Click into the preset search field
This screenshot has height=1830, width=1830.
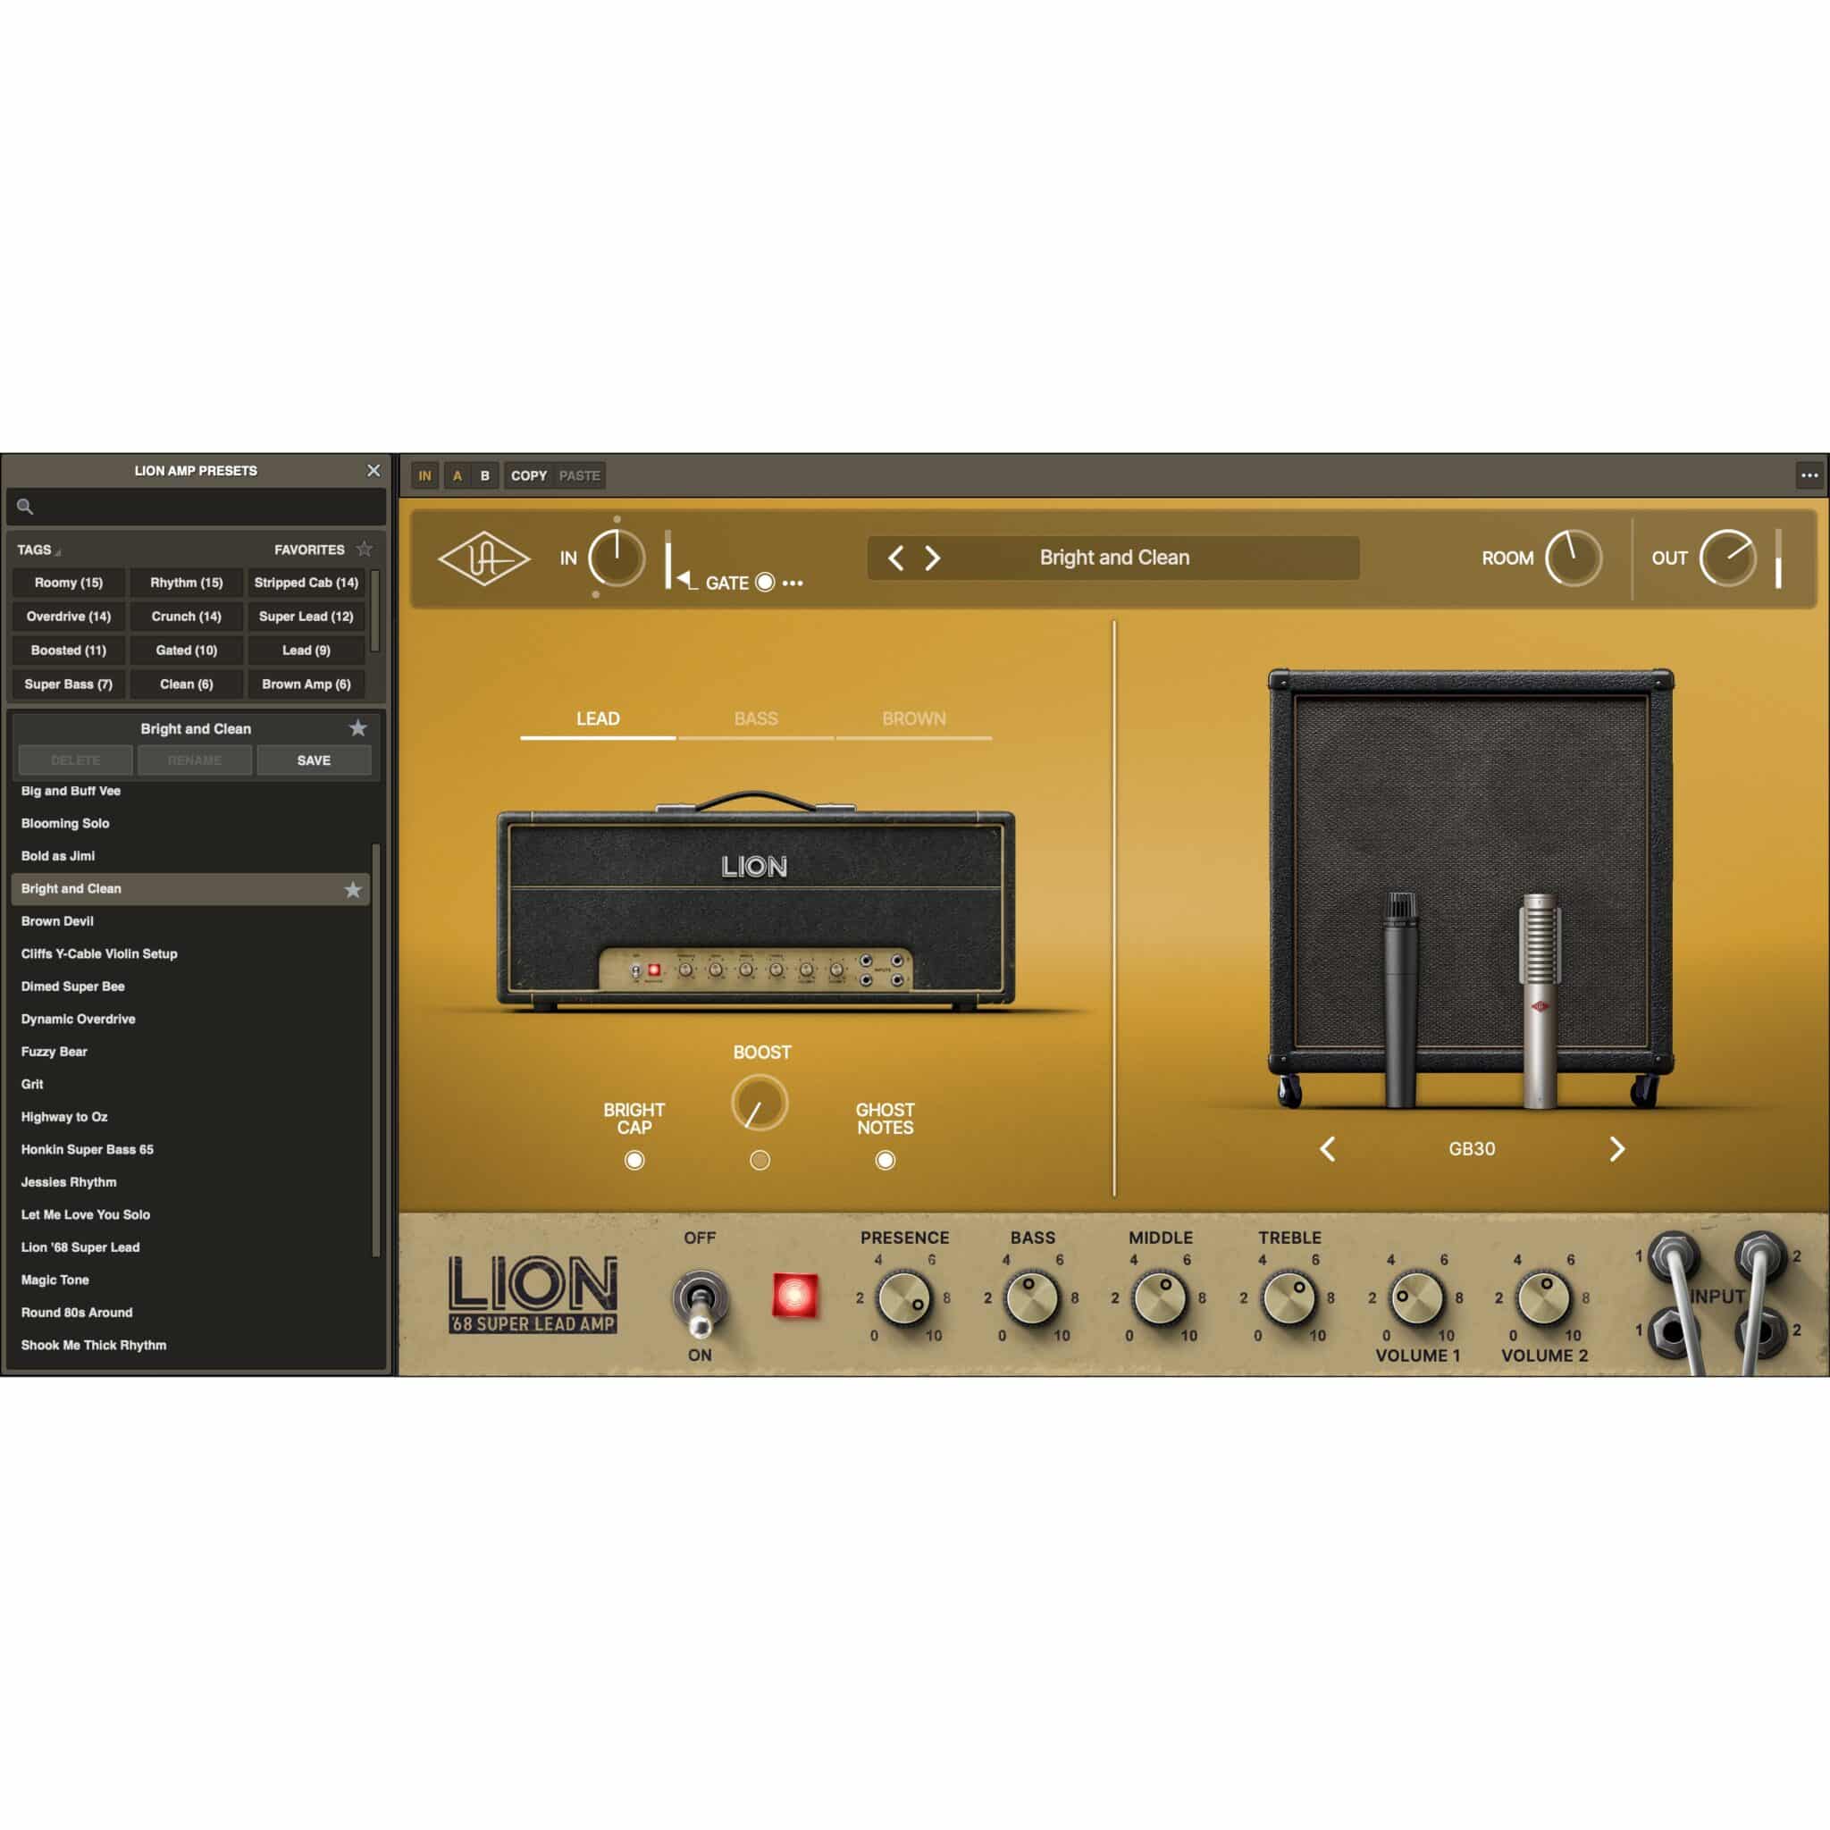[x=196, y=507]
